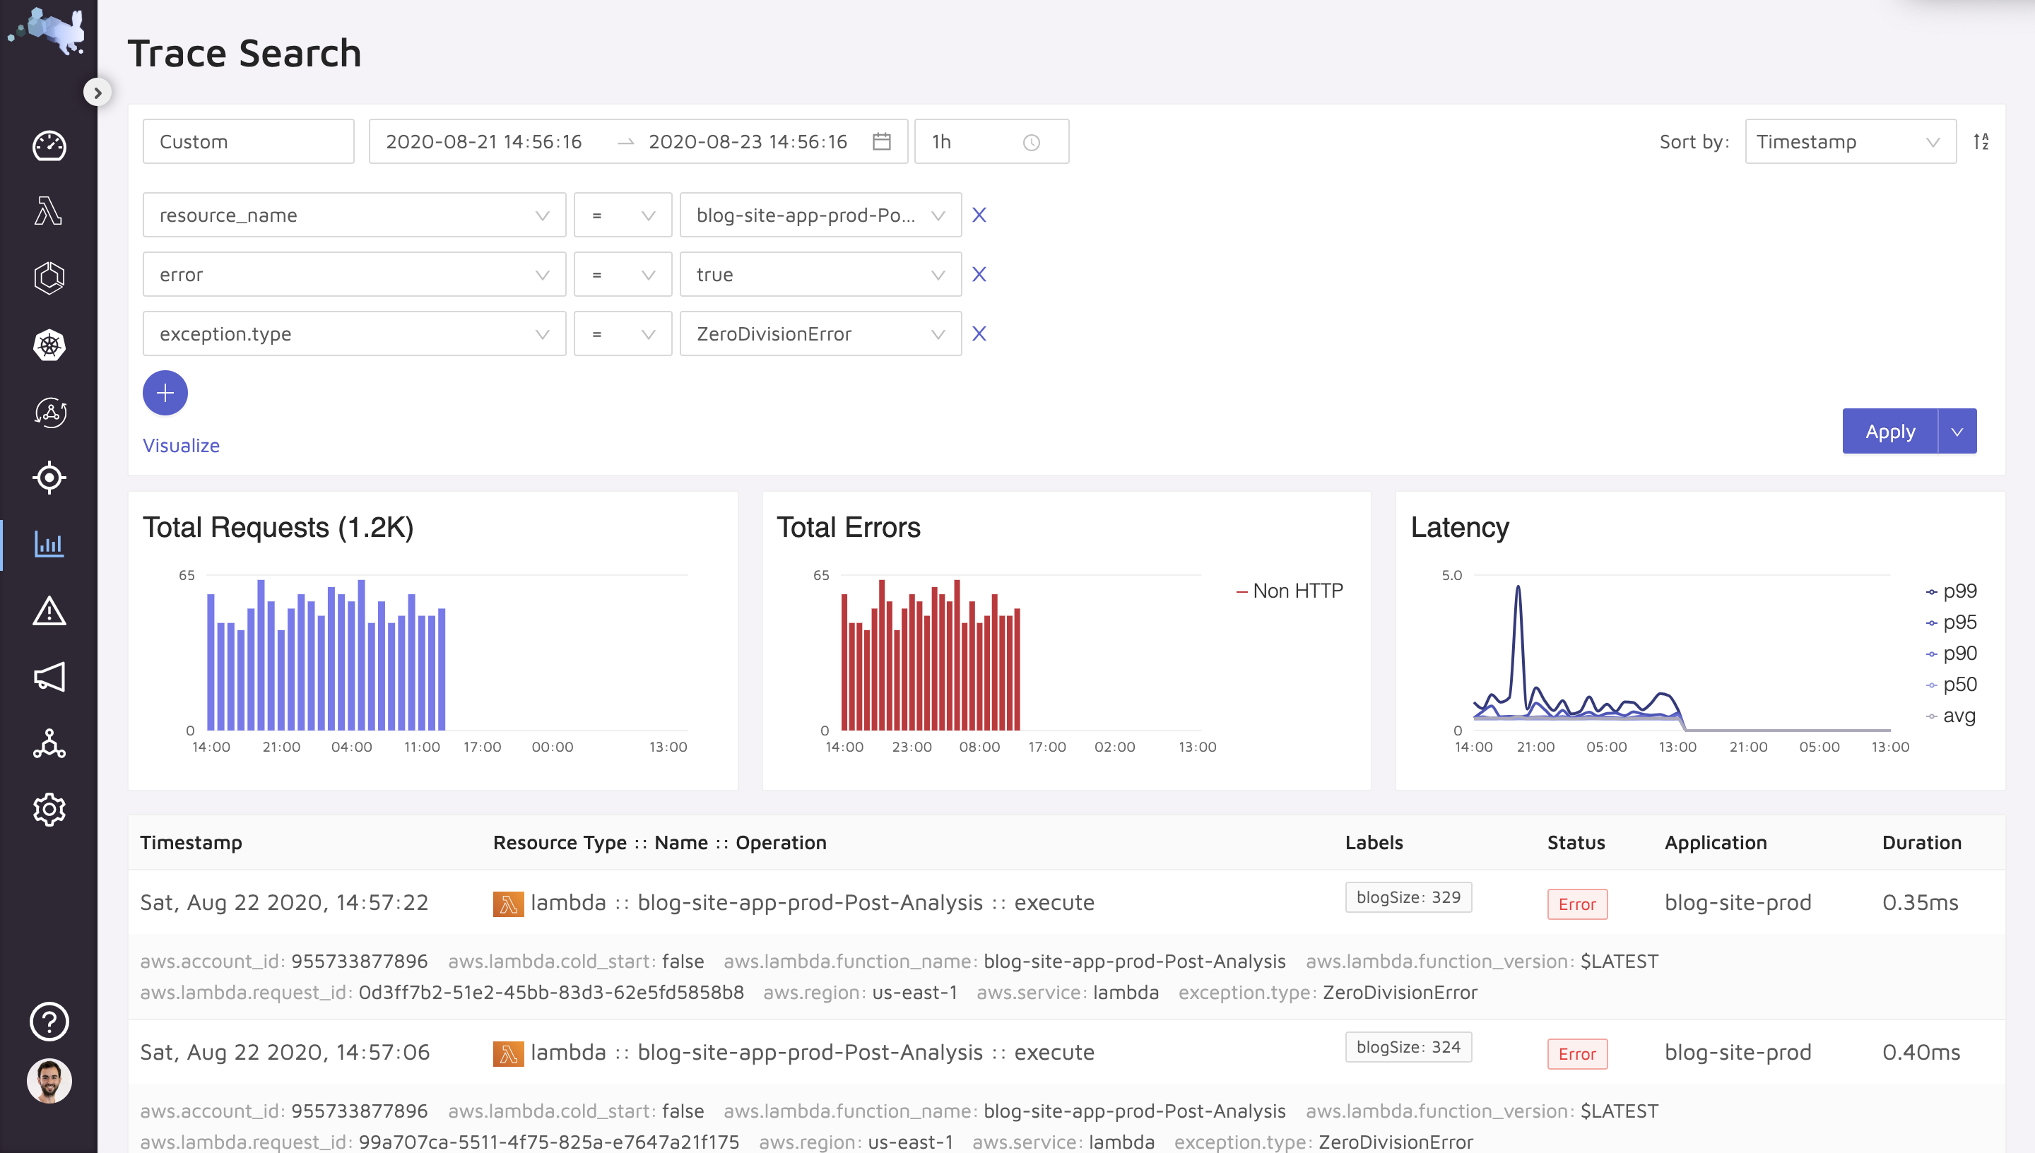Open the analytics bar chart sidebar item

(49, 544)
